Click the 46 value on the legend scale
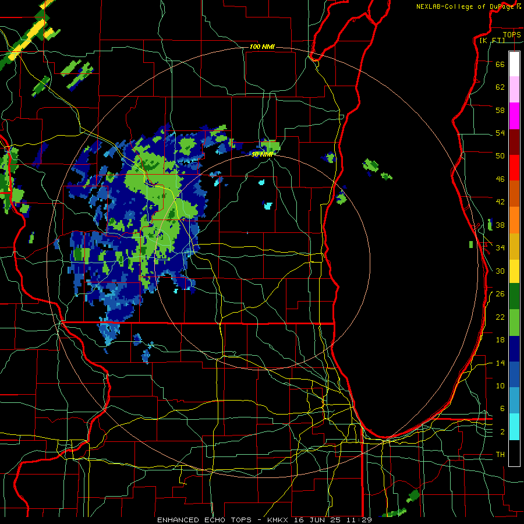524x524 pixels. pos(500,179)
